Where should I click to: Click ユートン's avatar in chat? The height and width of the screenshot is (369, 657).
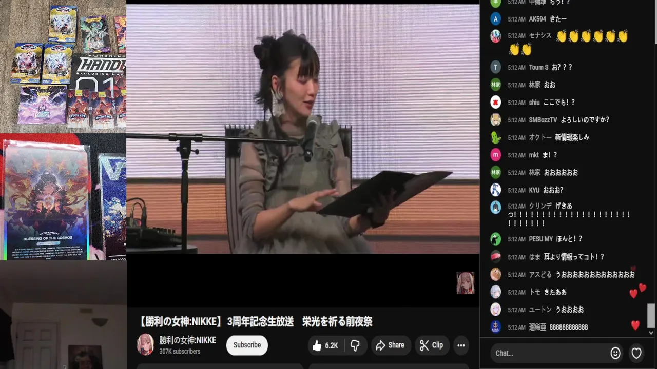click(495, 310)
